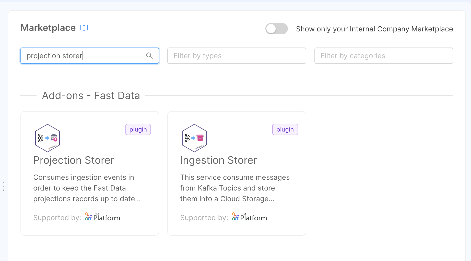
Task: Open the Marketplace documentation book icon
Action: coord(84,28)
